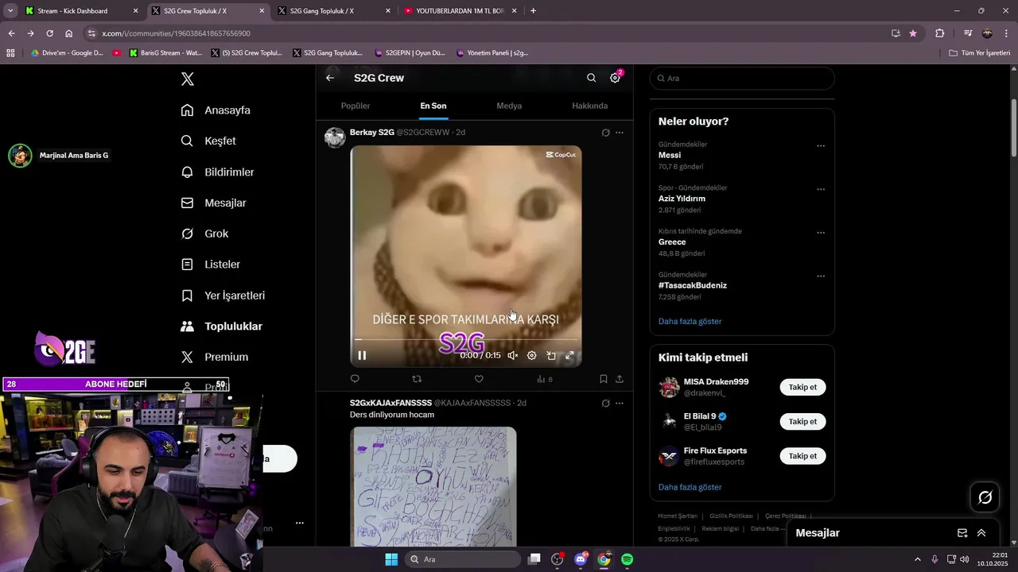Open Mesajlar in sidebar
Viewport: 1018px width, 572px height.
click(x=213, y=203)
